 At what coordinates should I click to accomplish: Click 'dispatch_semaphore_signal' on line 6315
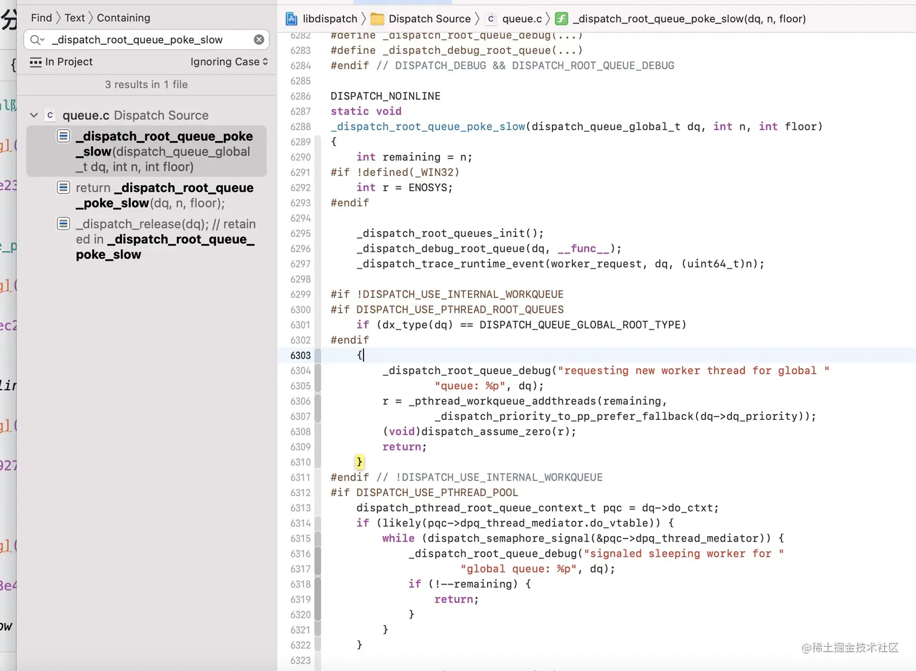pyautogui.click(x=508, y=538)
